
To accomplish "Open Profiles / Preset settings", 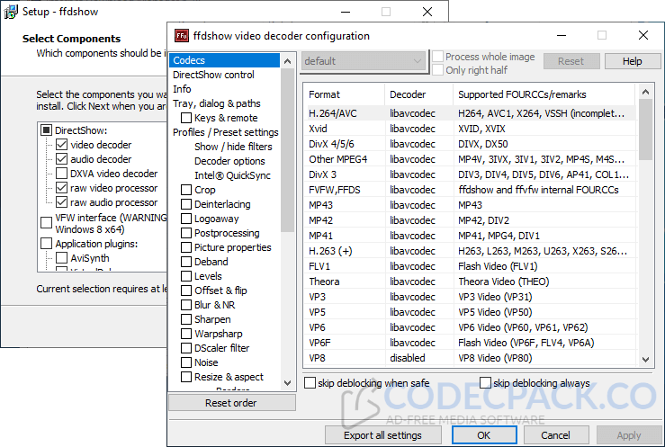I will [226, 132].
